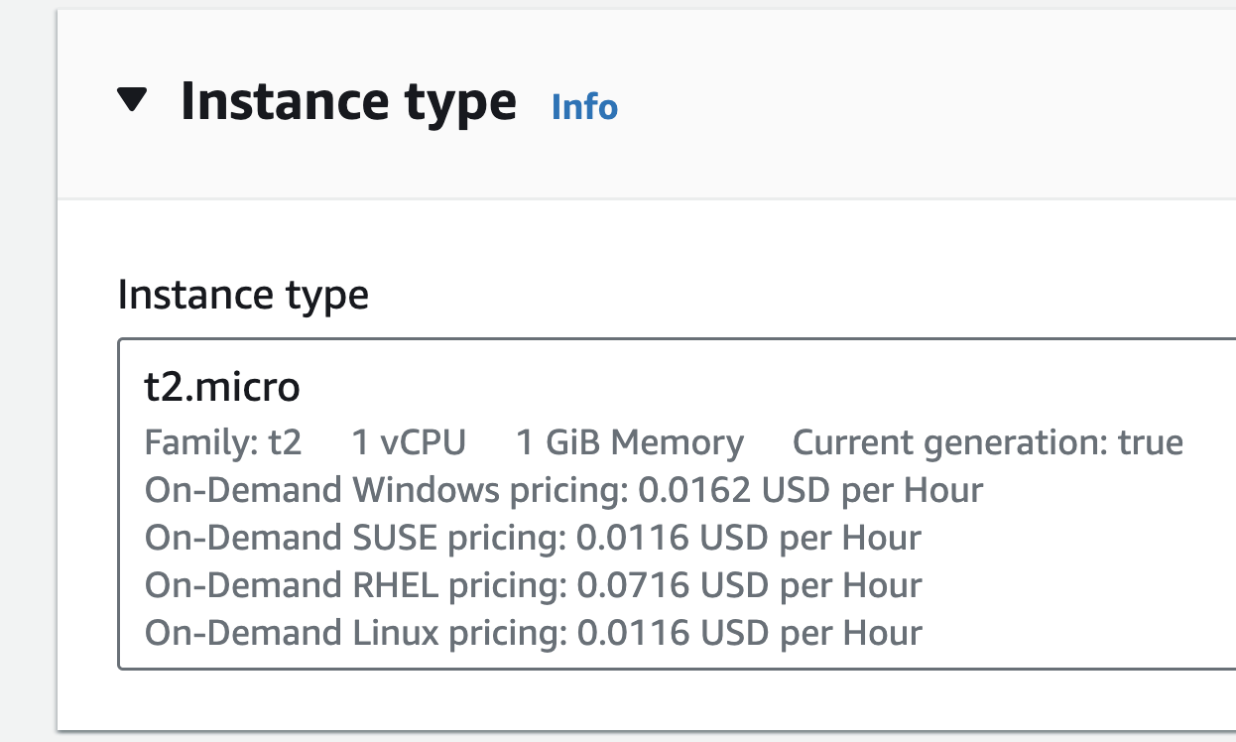Click empty header area right of Info

point(923,104)
